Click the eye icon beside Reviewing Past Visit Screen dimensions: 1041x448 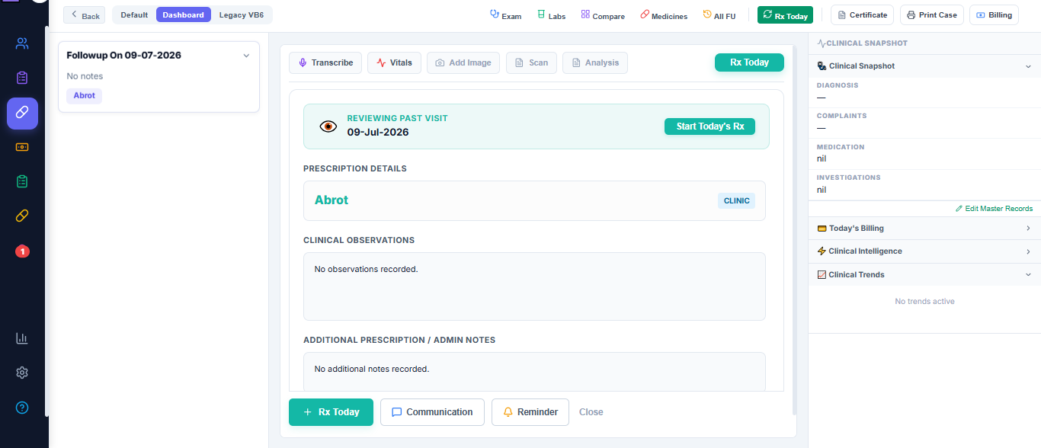pos(328,126)
